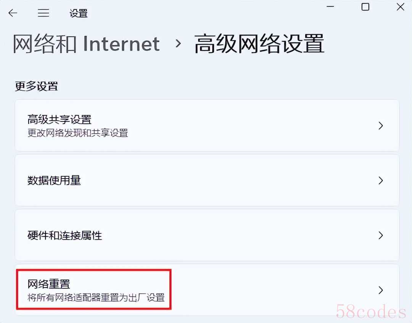Click the breadcrumb separator chevron
The height and width of the screenshot is (323, 412).
click(178, 43)
